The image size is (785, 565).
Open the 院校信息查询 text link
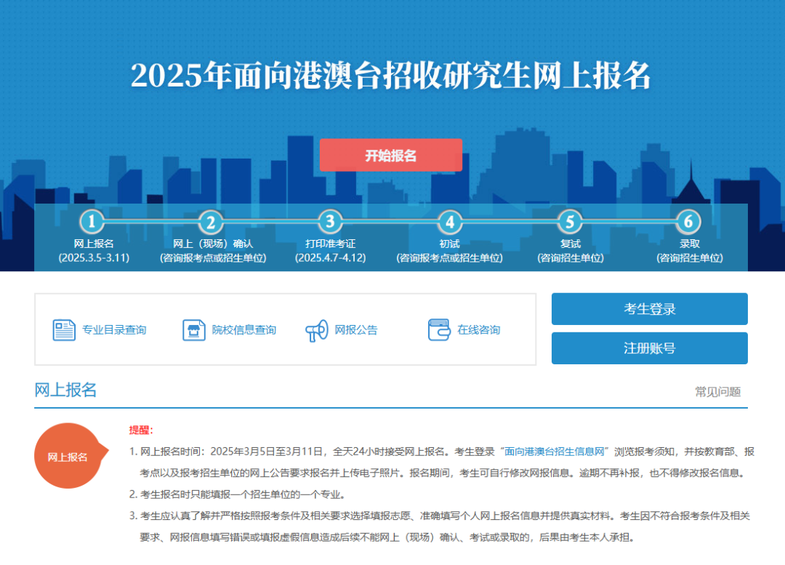click(x=244, y=330)
